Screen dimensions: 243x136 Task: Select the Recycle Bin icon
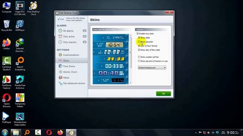6,26
